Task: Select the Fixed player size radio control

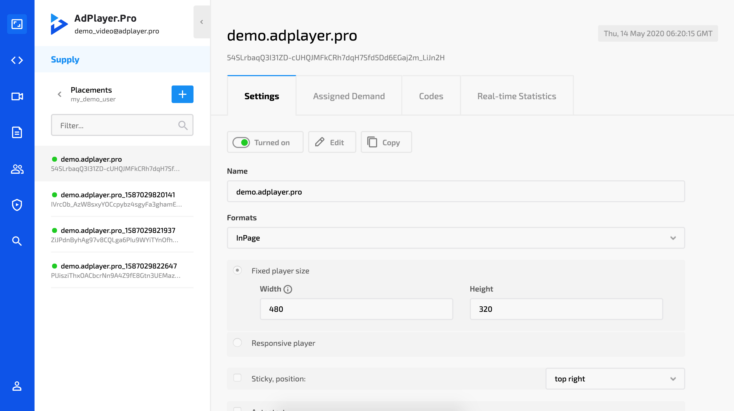Action: [x=237, y=270]
